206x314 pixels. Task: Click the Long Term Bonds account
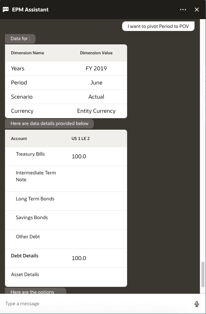point(35,198)
